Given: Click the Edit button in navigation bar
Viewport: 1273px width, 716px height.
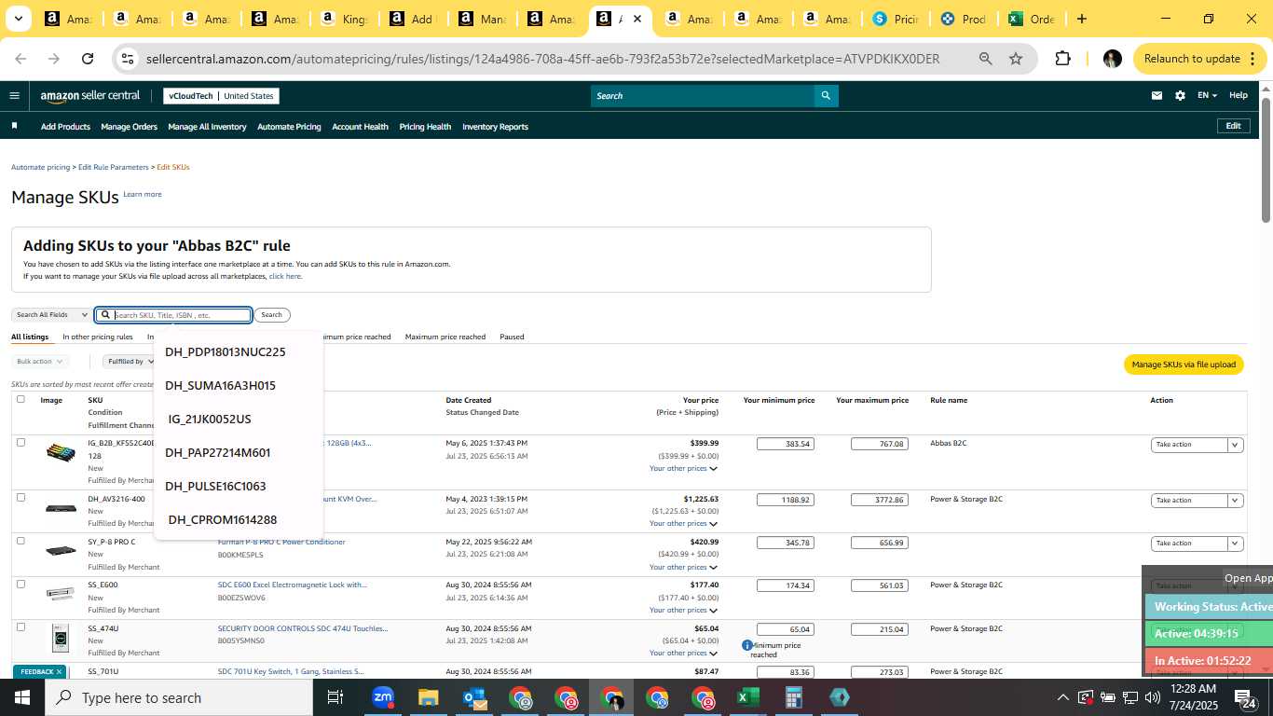Looking at the screenshot, I should [x=1233, y=126].
